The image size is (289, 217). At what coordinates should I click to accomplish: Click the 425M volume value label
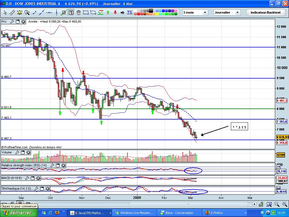coord(281,155)
